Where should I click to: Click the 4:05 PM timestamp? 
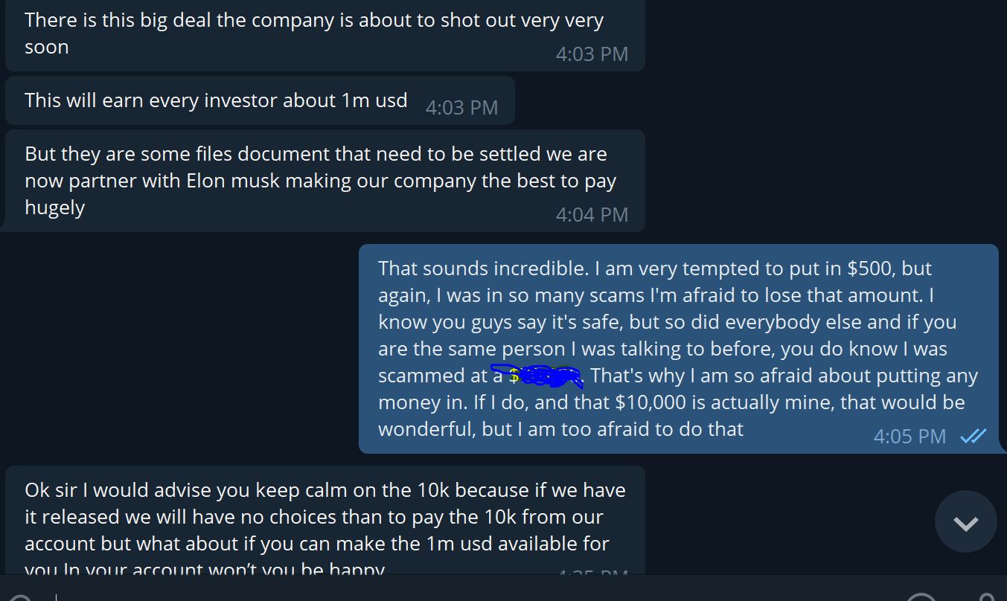[910, 437]
